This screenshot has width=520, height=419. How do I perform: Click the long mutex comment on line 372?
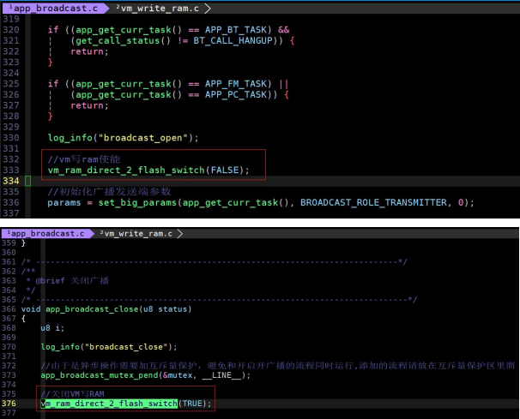pyautogui.click(x=277, y=366)
